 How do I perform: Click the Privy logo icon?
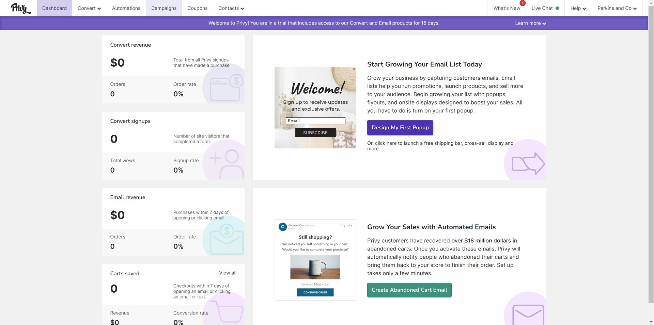[x=20, y=8]
